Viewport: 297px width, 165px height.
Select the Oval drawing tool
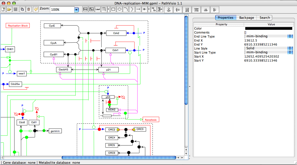coord(119,9)
